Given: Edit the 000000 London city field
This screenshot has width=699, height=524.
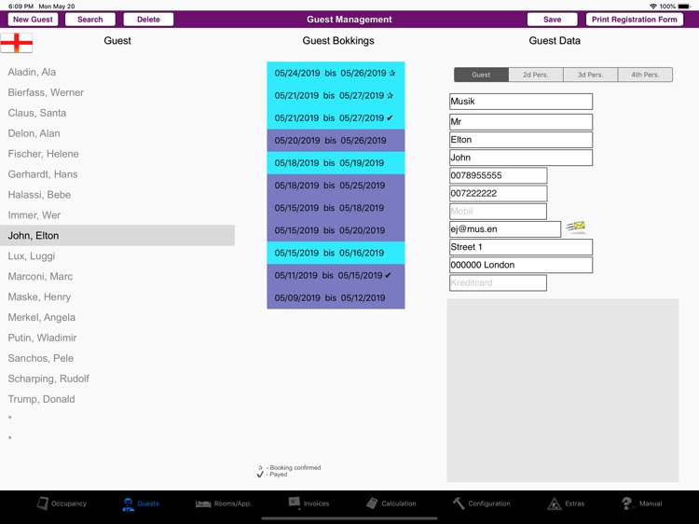Looking at the screenshot, I should 521,265.
